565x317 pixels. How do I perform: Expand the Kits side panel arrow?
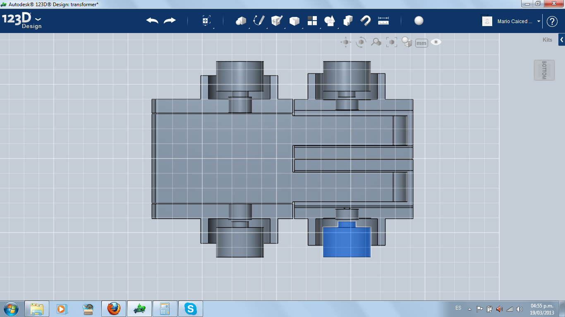[562, 40]
